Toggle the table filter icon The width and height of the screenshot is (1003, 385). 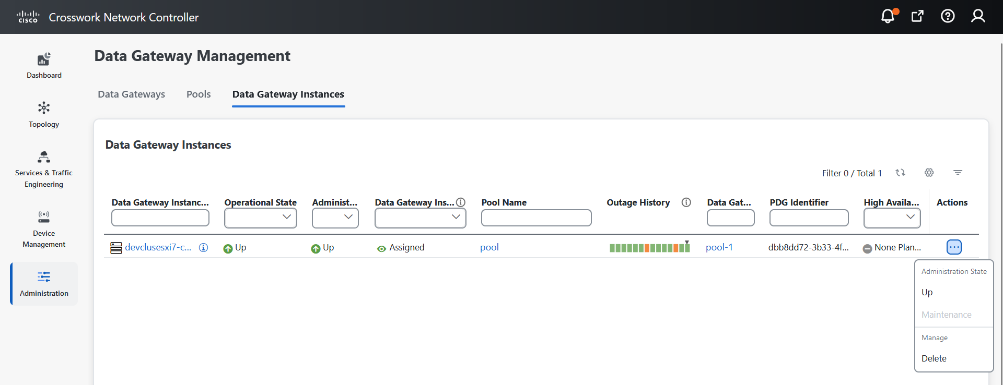point(958,173)
